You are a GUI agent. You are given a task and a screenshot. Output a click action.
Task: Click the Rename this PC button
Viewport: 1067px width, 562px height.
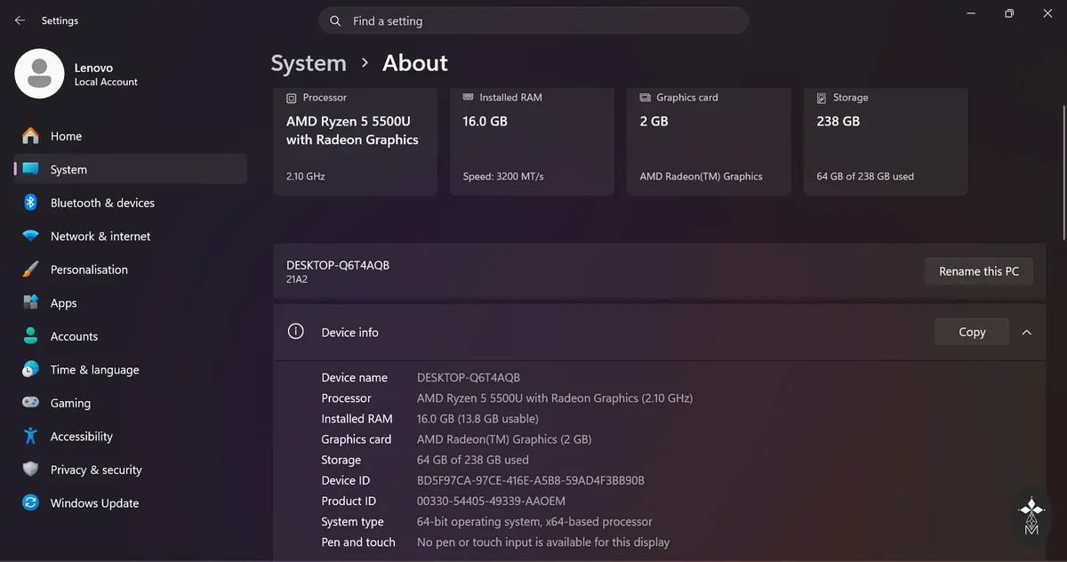pos(979,271)
